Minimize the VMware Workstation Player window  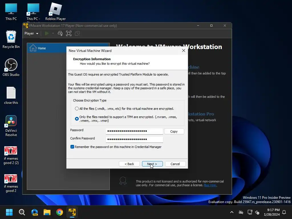pos(198,26)
